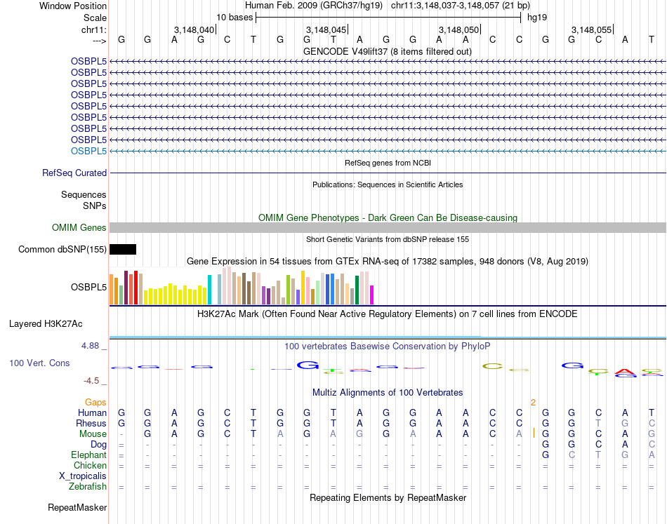Click the Sequences track label
The width and height of the screenshot is (667, 524).
pyautogui.click(x=84, y=194)
